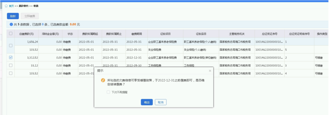Click 取消 to dismiss the dialog

click(161, 102)
